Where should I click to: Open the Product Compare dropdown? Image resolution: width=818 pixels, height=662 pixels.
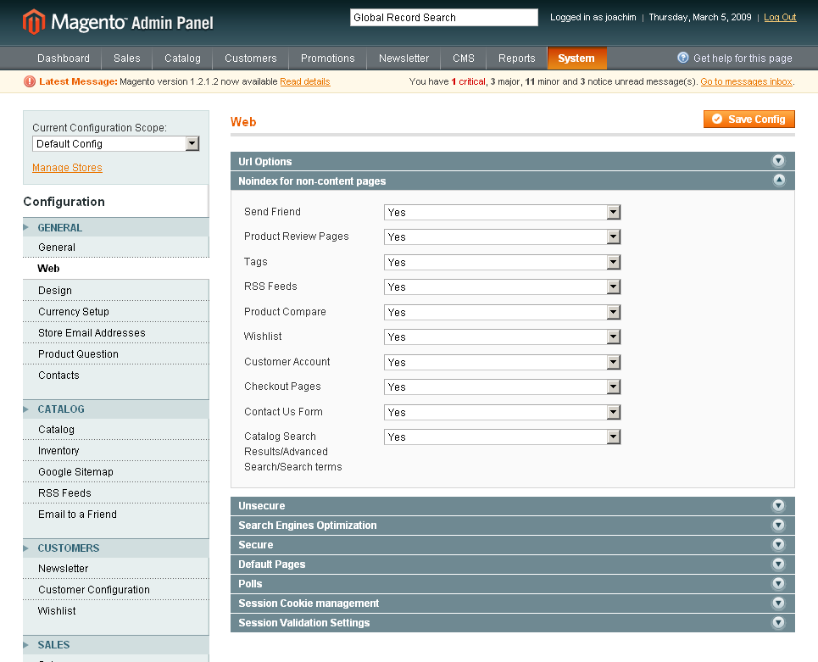(x=503, y=313)
